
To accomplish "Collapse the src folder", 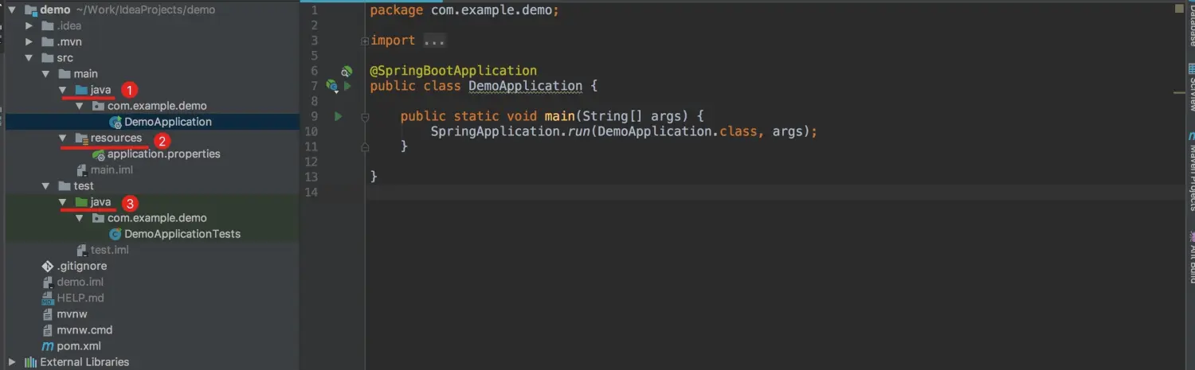I will 29,58.
